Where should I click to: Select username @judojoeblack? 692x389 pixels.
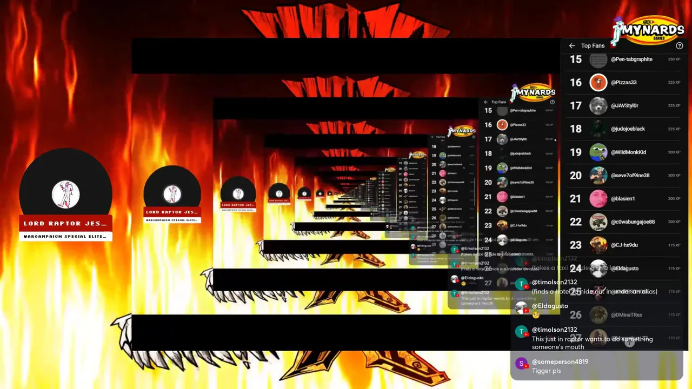[x=628, y=129]
